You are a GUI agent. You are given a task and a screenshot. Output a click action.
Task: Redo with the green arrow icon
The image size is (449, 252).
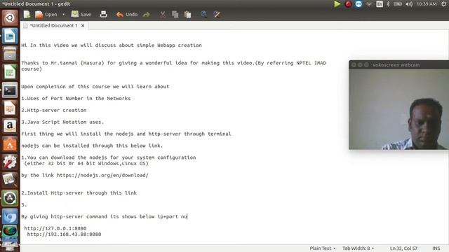click(147, 14)
